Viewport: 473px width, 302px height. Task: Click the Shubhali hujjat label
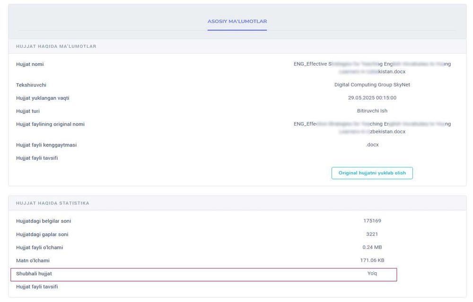coord(37,274)
